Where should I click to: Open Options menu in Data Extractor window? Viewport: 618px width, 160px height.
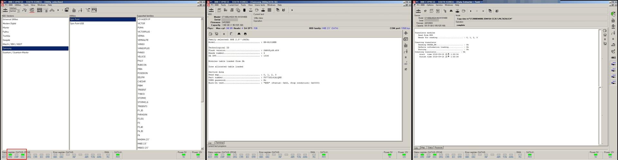pos(430,5)
